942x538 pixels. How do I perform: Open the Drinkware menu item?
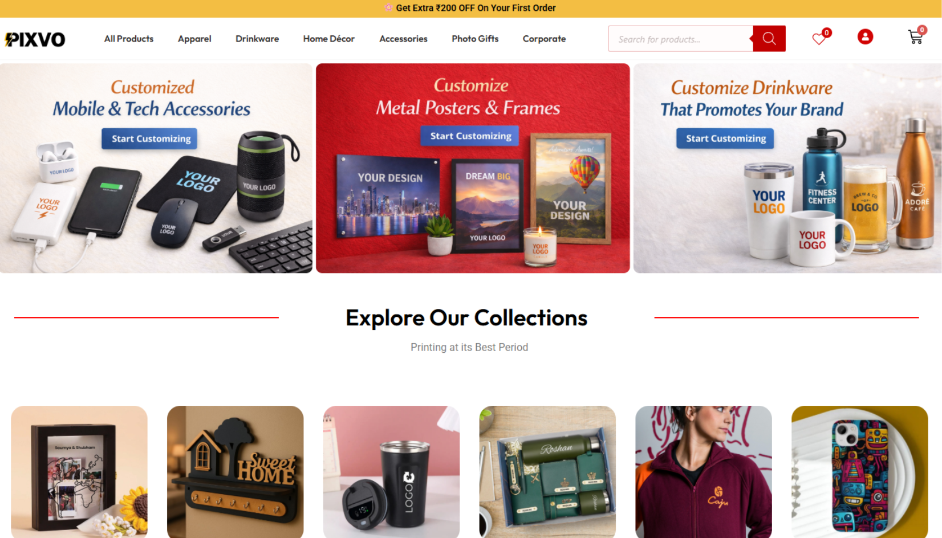click(257, 39)
